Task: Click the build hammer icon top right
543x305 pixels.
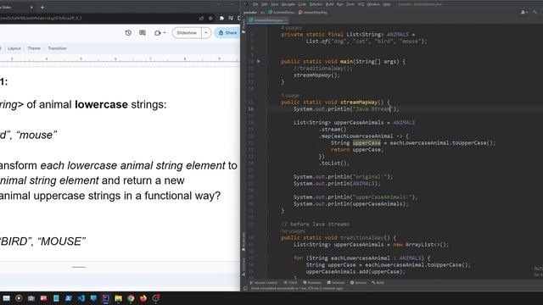Action: (535, 12)
